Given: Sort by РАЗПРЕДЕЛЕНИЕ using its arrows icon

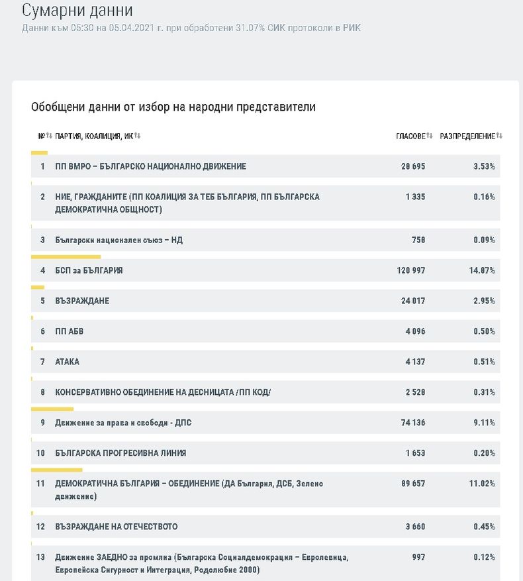Looking at the screenshot, I should pyautogui.click(x=499, y=136).
